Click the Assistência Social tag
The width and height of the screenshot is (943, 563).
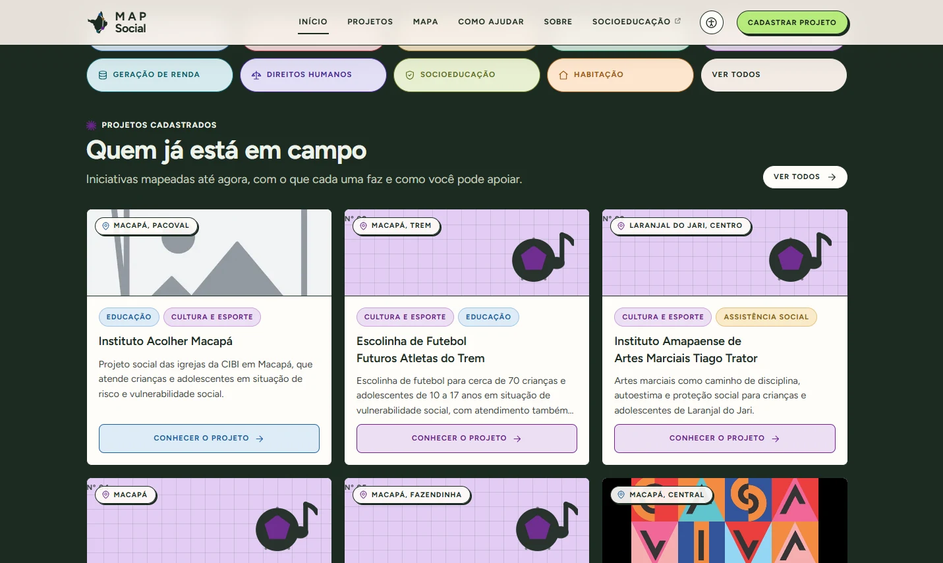[766, 317]
